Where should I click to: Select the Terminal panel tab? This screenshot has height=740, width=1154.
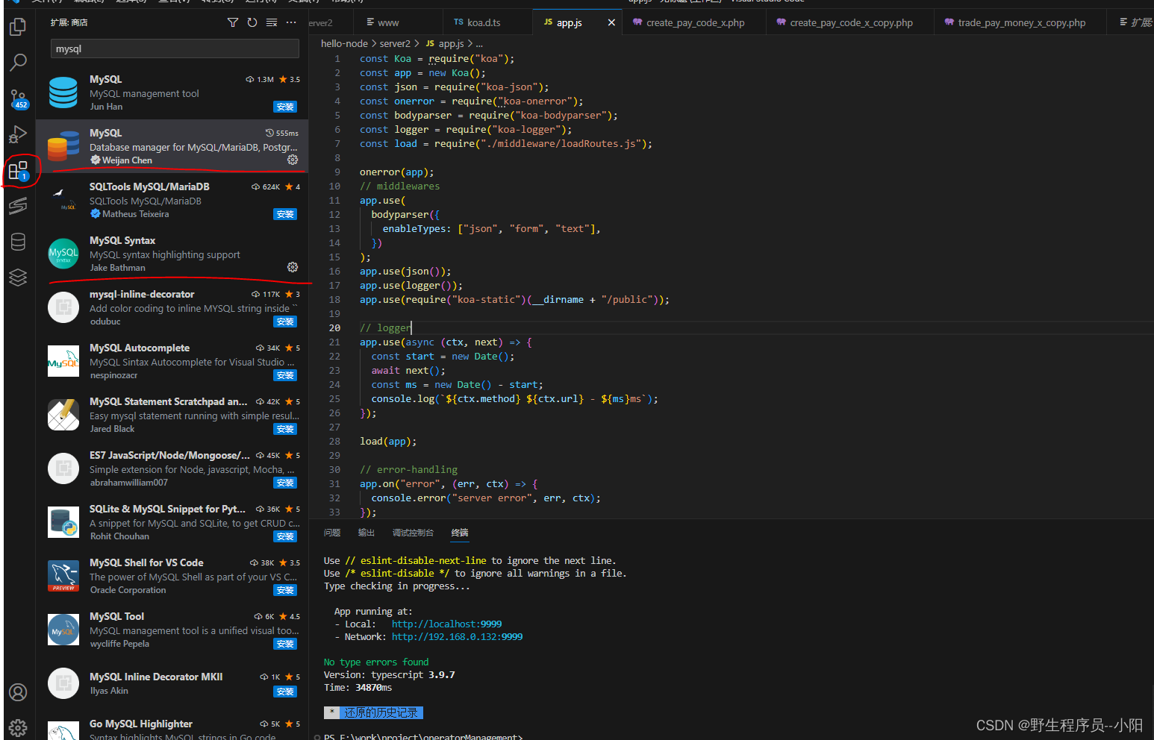tap(460, 533)
